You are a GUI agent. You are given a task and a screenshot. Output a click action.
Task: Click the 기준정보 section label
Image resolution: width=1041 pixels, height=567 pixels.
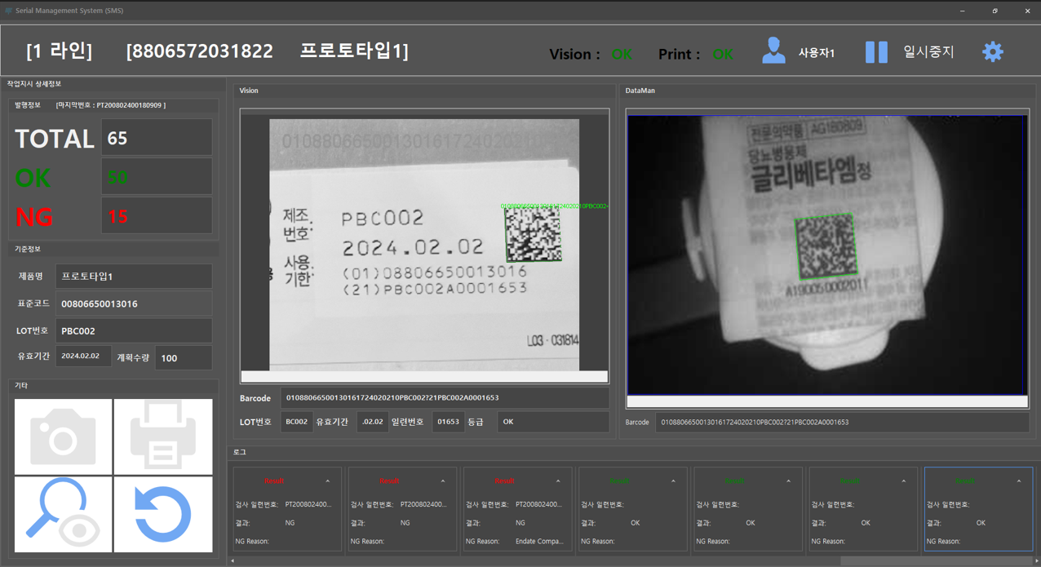pos(28,249)
